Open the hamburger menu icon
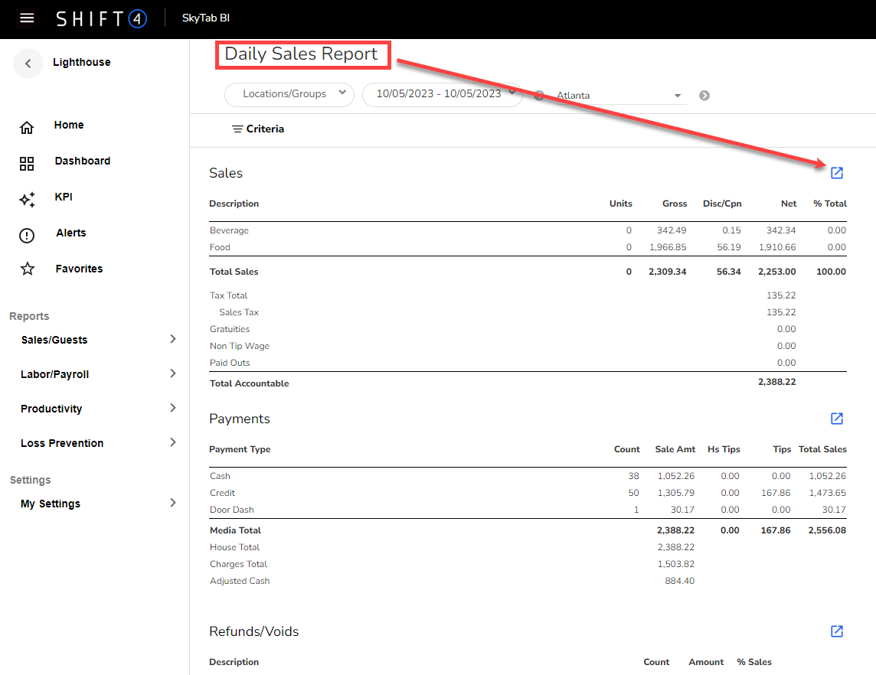Image resolution: width=876 pixels, height=675 pixels. click(x=27, y=18)
